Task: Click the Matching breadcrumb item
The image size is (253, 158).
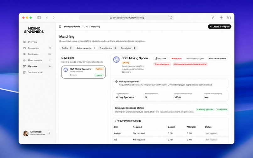Action: click(x=95, y=27)
